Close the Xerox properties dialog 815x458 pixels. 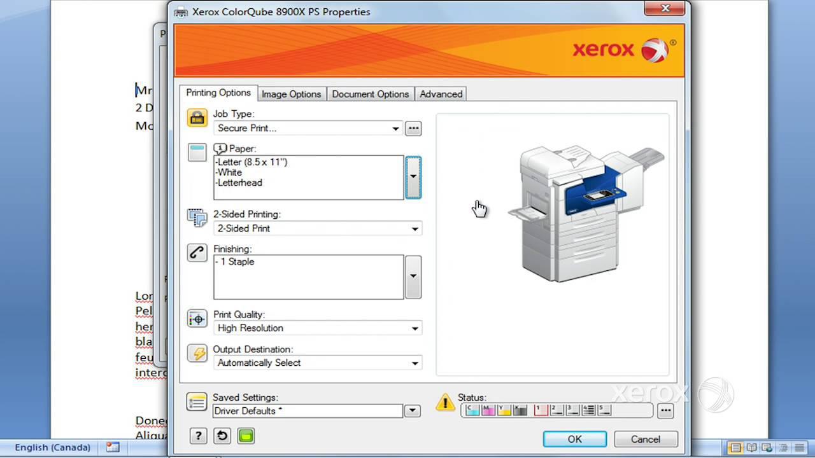665,8
